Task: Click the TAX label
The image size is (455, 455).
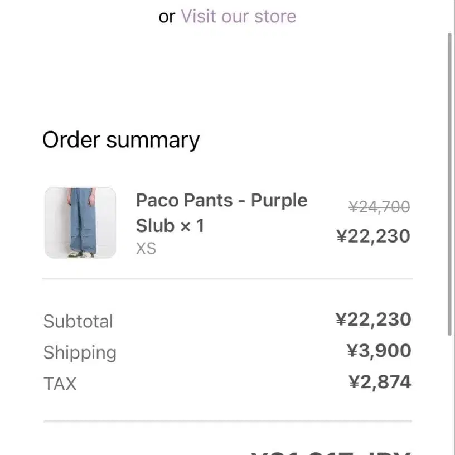Action: pyautogui.click(x=60, y=384)
